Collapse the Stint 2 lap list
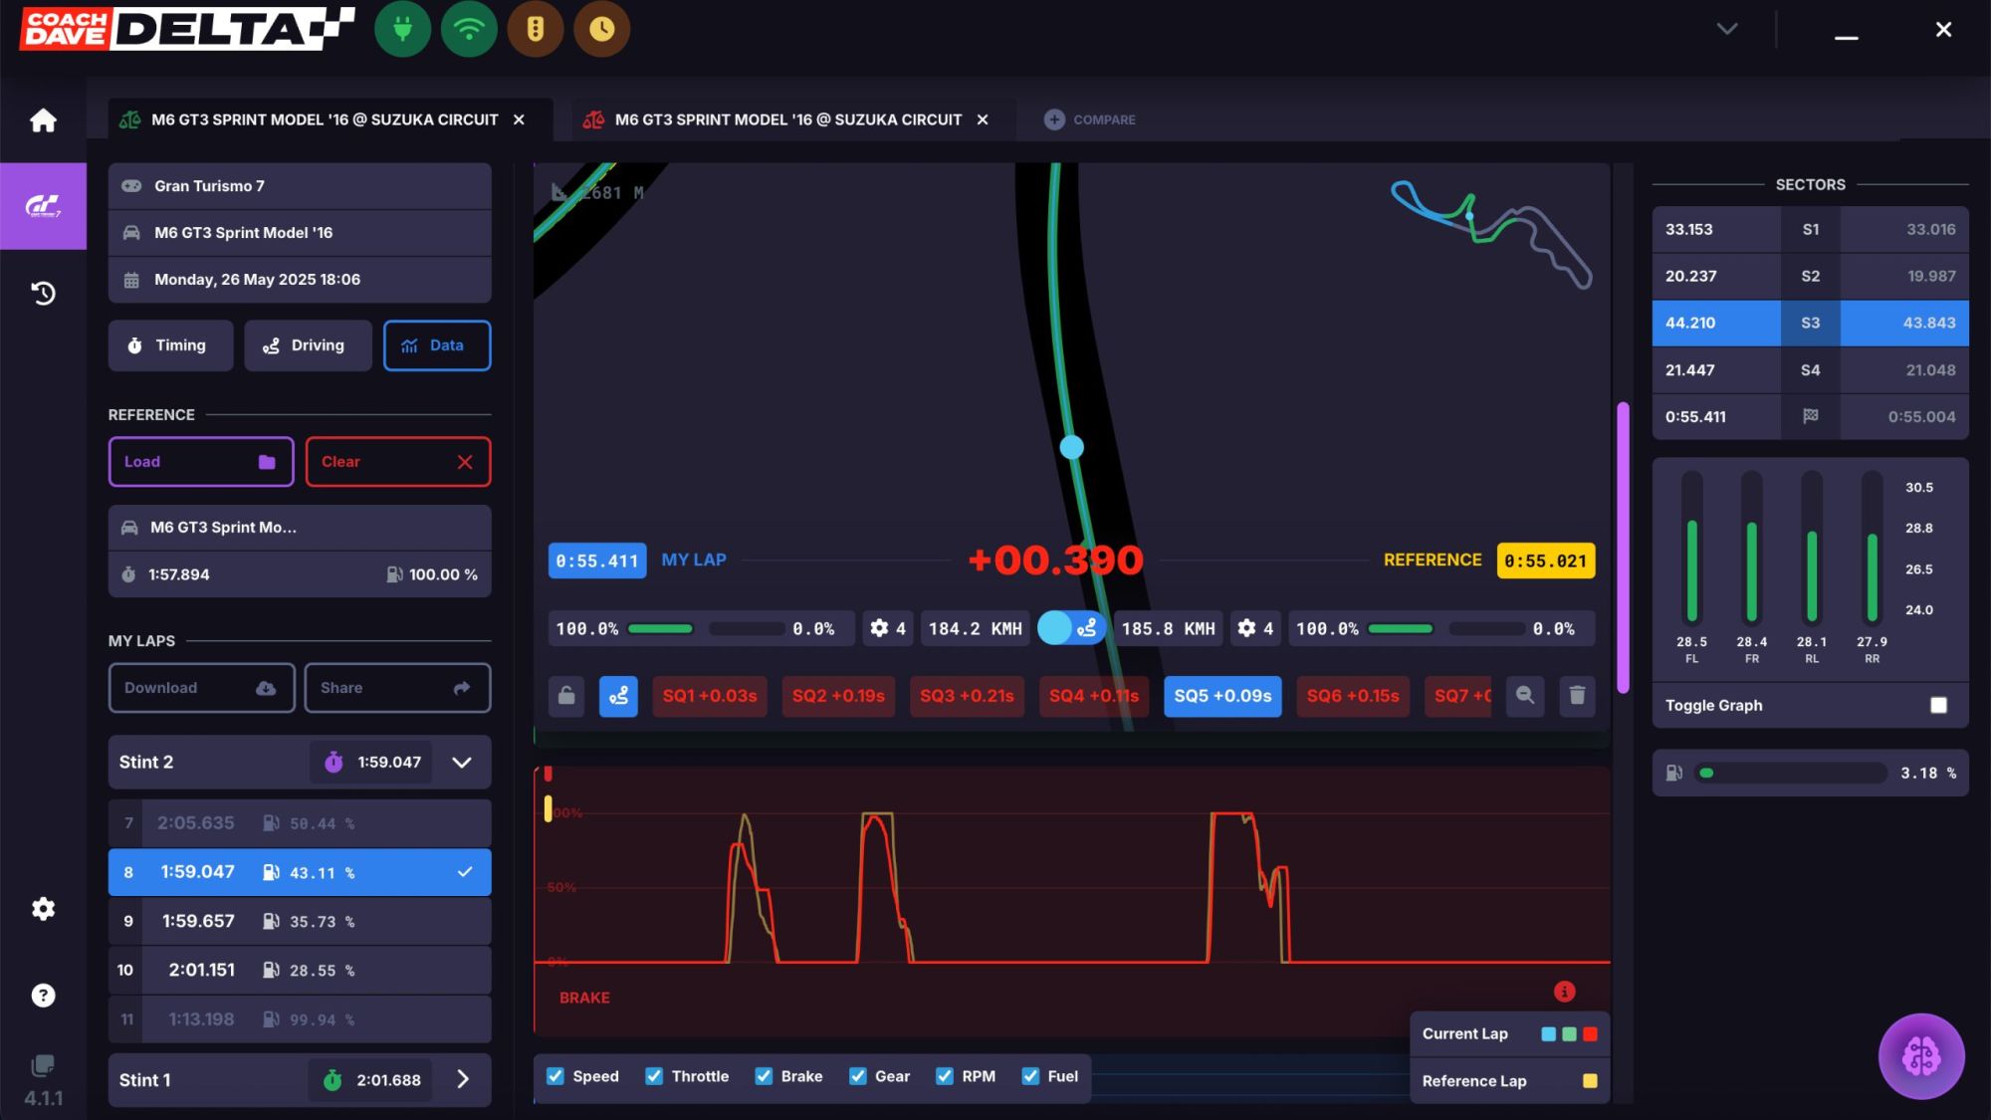1991x1120 pixels. (462, 763)
